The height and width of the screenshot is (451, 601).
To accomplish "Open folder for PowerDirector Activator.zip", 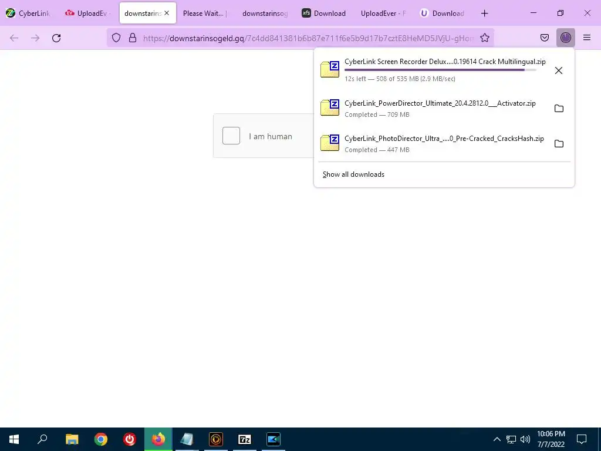I will coord(559,109).
